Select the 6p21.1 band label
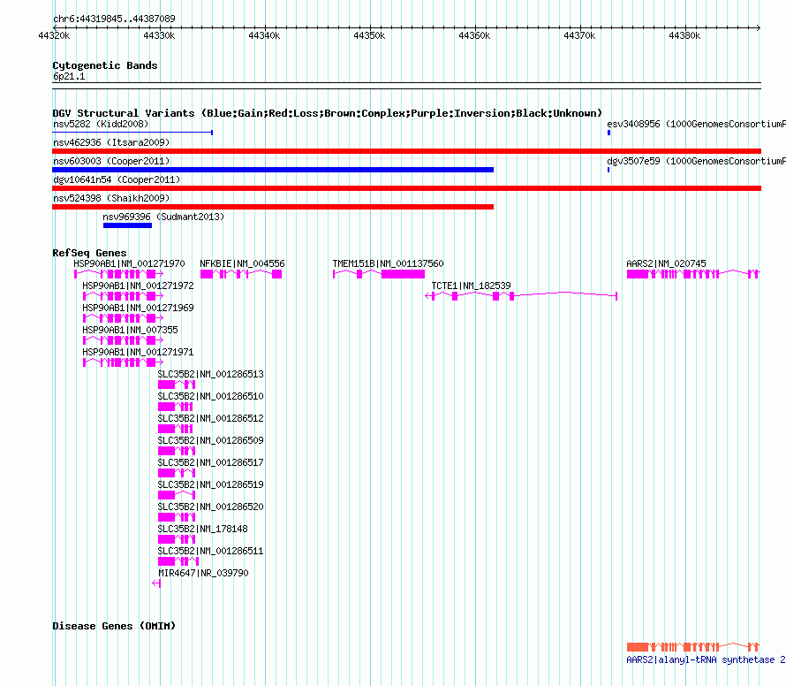The image size is (786, 686). coord(69,76)
